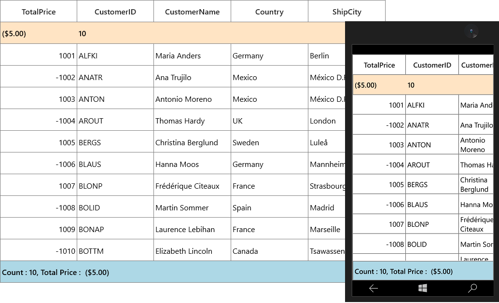
Task: Tap the phone's Windows Start icon
Action: tap(423, 289)
